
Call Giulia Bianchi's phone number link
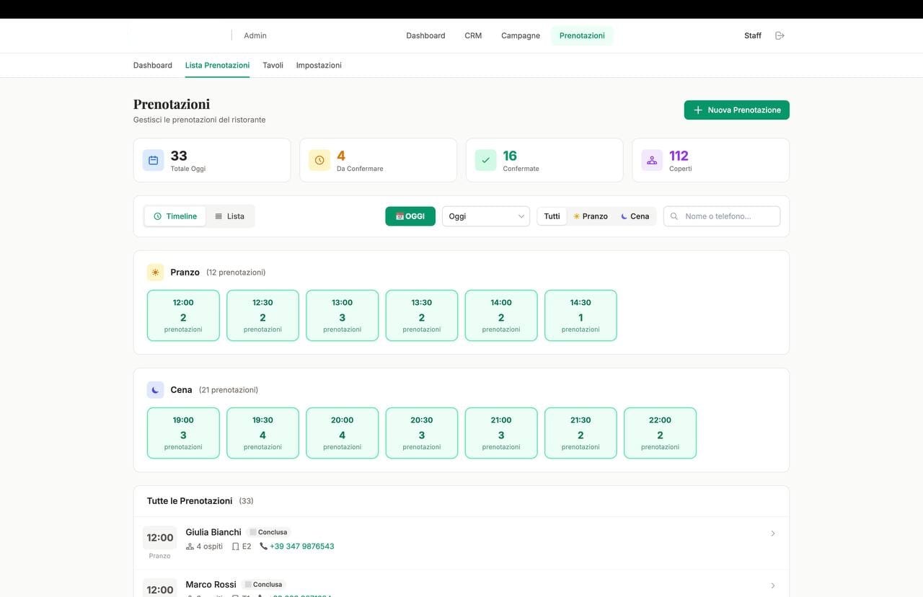301,545
